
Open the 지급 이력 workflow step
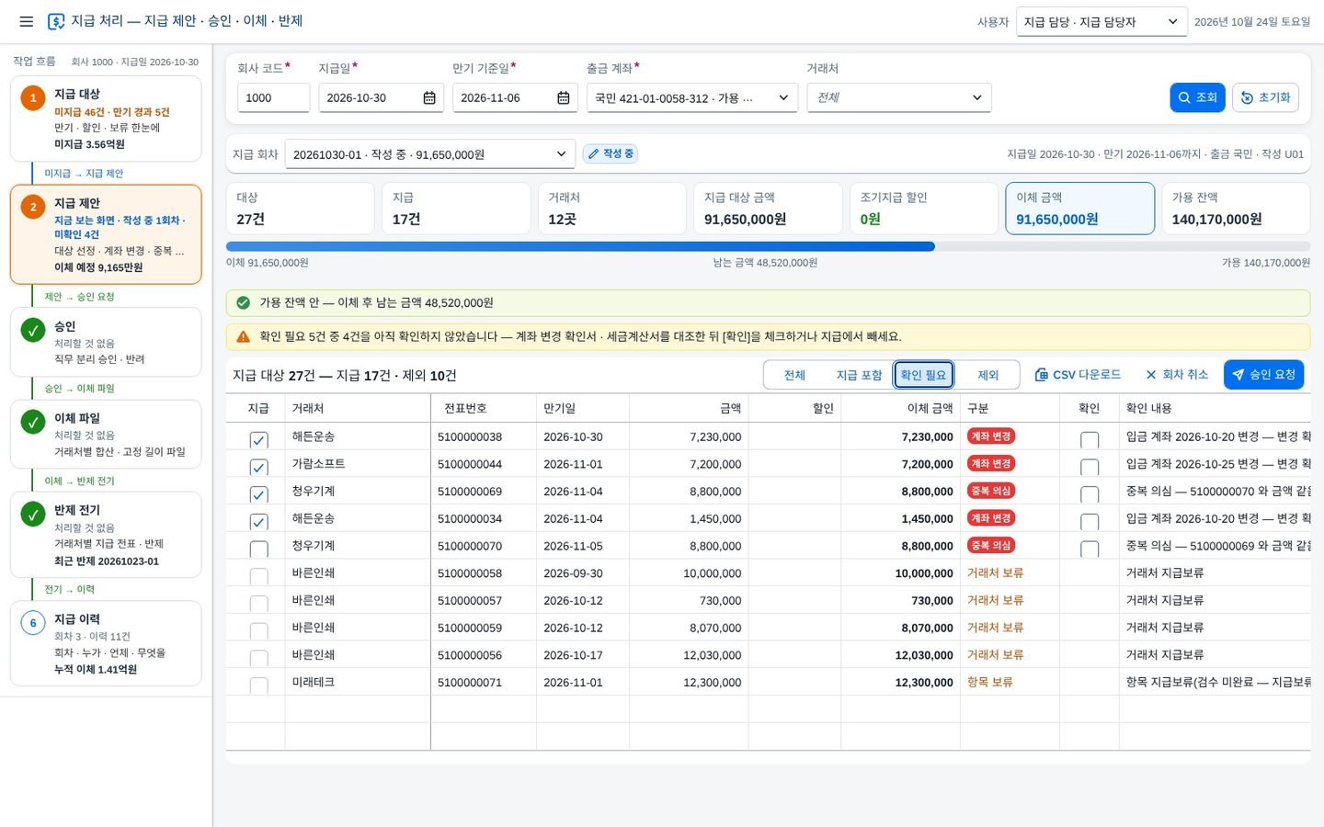coord(106,643)
